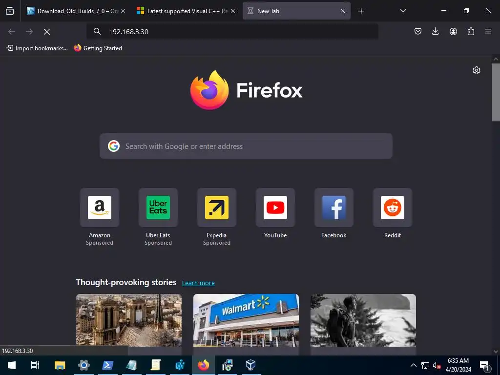Open a new tab with the plus button
The height and width of the screenshot is (375, 500).
point(361,11)
